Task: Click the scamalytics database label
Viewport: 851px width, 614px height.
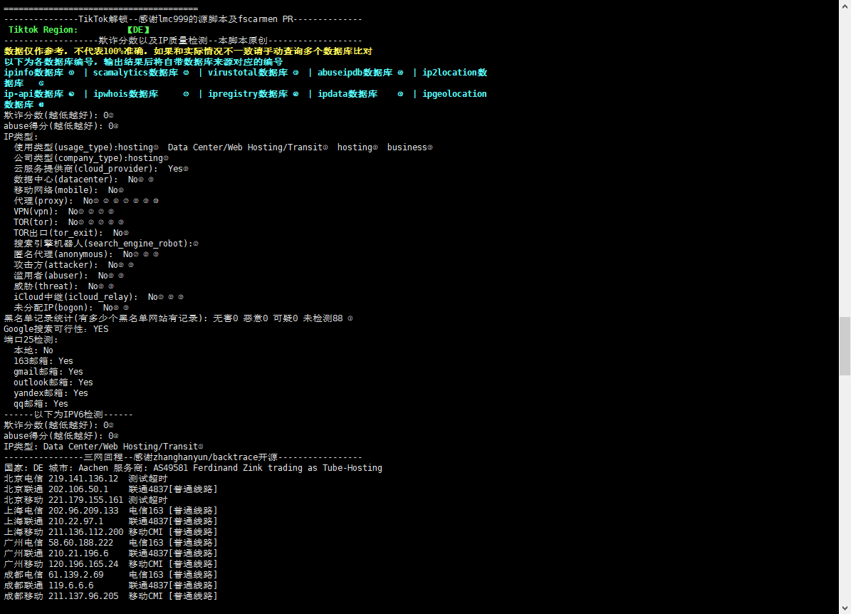Action: (135, 73)
